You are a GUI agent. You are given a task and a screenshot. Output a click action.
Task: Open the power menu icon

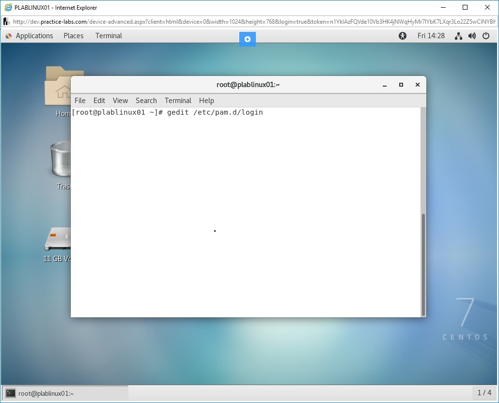point(486,35)
